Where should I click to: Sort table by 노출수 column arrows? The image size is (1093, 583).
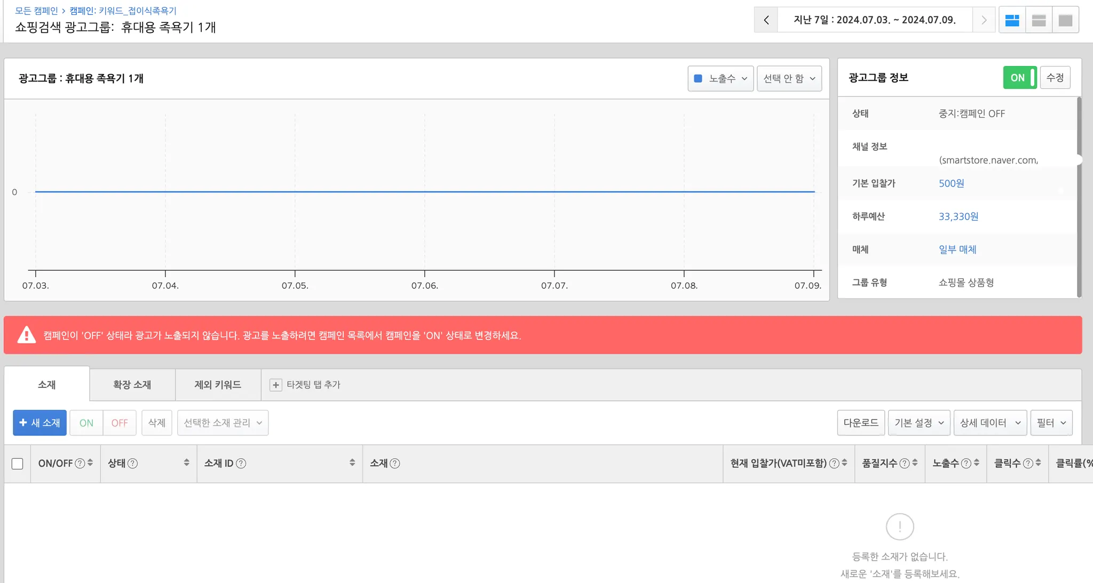click(x=976, y=463)
